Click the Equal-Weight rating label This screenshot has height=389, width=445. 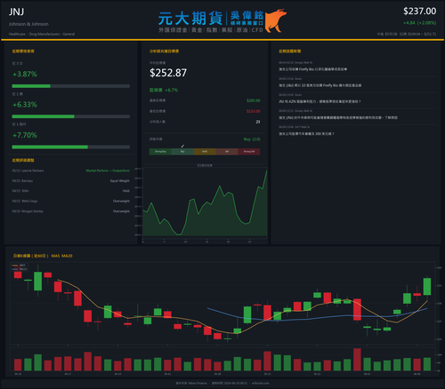(120, 181)
